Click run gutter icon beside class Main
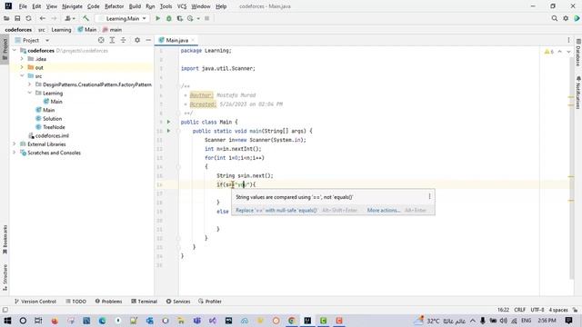The height and width of the screenshot is (327, 582). click(x=168, y=122)
